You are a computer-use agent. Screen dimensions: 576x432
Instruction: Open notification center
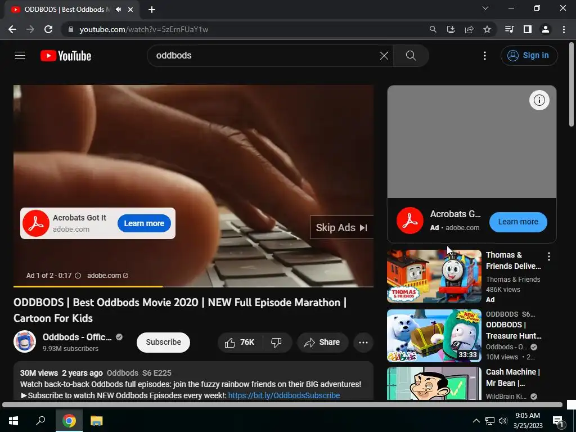[x=557, y=421]
